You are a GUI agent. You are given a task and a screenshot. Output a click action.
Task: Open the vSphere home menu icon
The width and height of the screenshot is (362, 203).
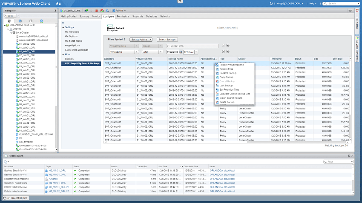pos(58,3)
